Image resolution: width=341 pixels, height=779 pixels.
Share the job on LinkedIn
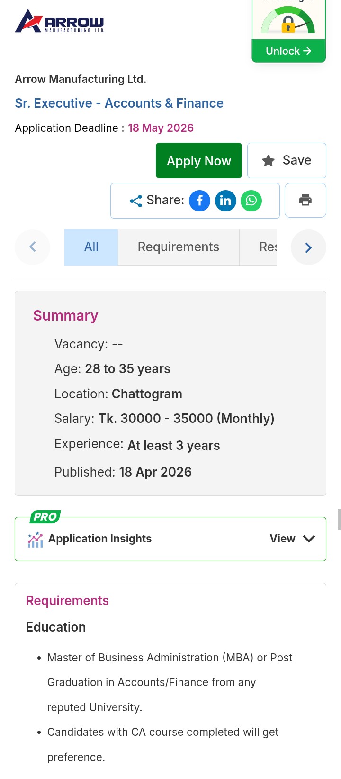pyautogui.click(x=225, y=201)
